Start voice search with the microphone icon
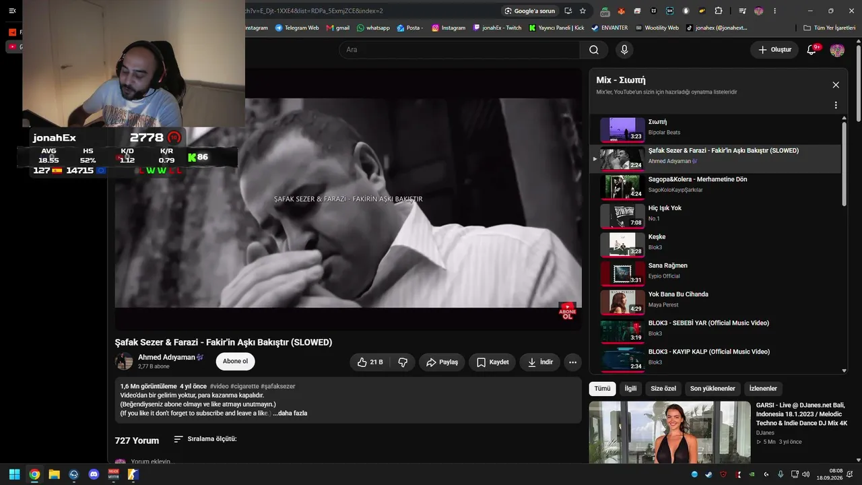The image size is (862, 485). pyautogui.click(x=624, y=50)
